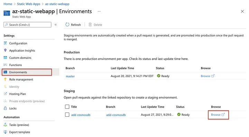Click the Export template icon

coord(6,132)
